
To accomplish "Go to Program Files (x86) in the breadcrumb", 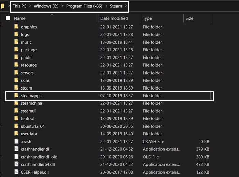I will pyautogui.click(x=84, y=6).
